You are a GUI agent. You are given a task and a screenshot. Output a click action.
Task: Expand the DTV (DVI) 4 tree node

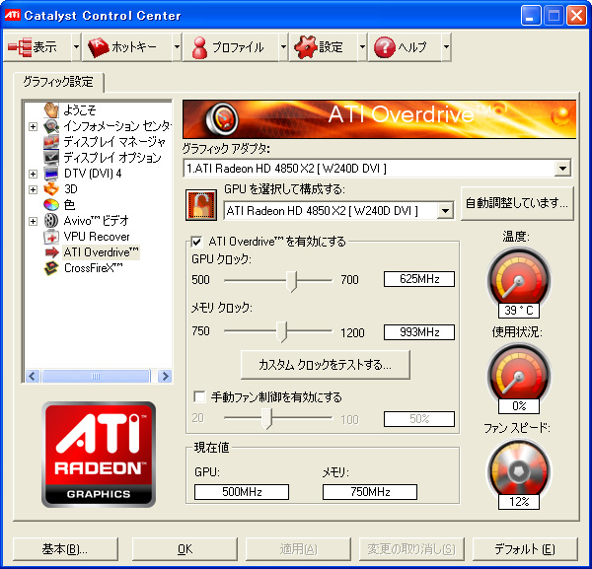tap(34, 174)
